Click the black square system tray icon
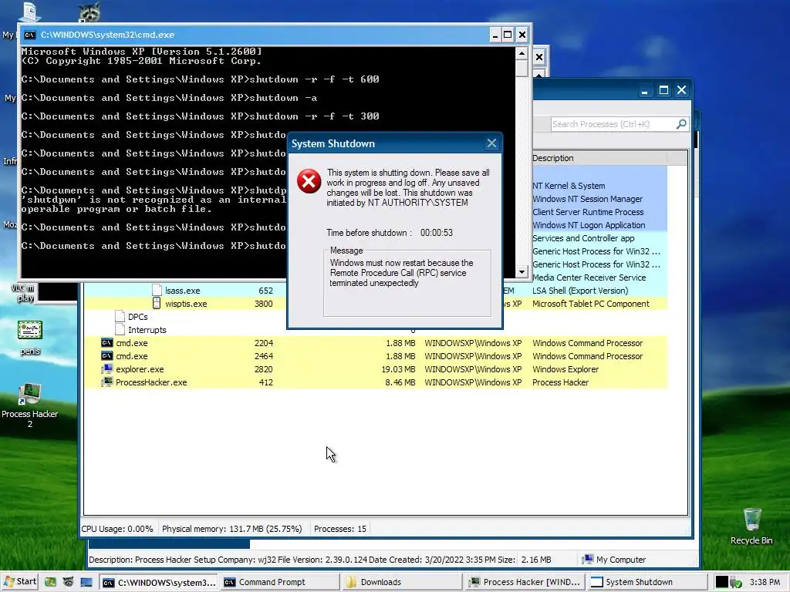790x592 pixels. click(x=721, y=583)
